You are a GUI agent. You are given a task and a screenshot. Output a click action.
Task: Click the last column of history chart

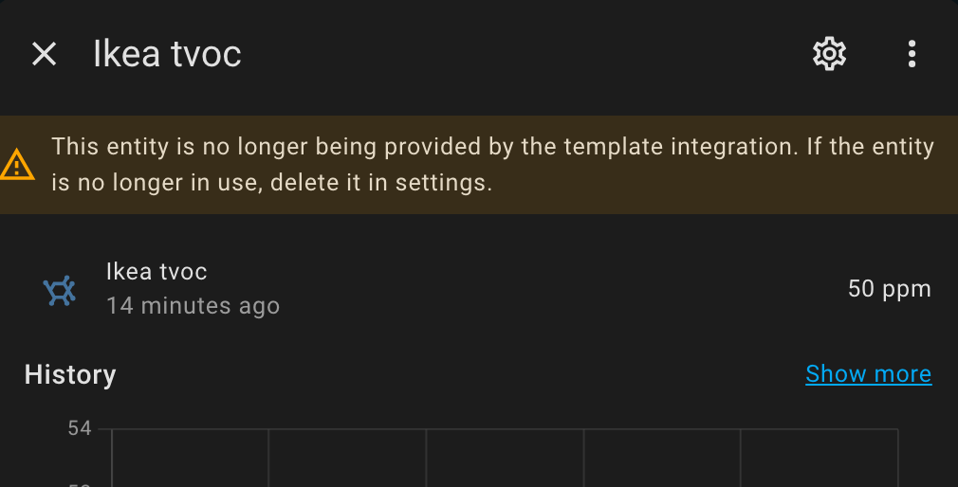(x=820, y=458)
